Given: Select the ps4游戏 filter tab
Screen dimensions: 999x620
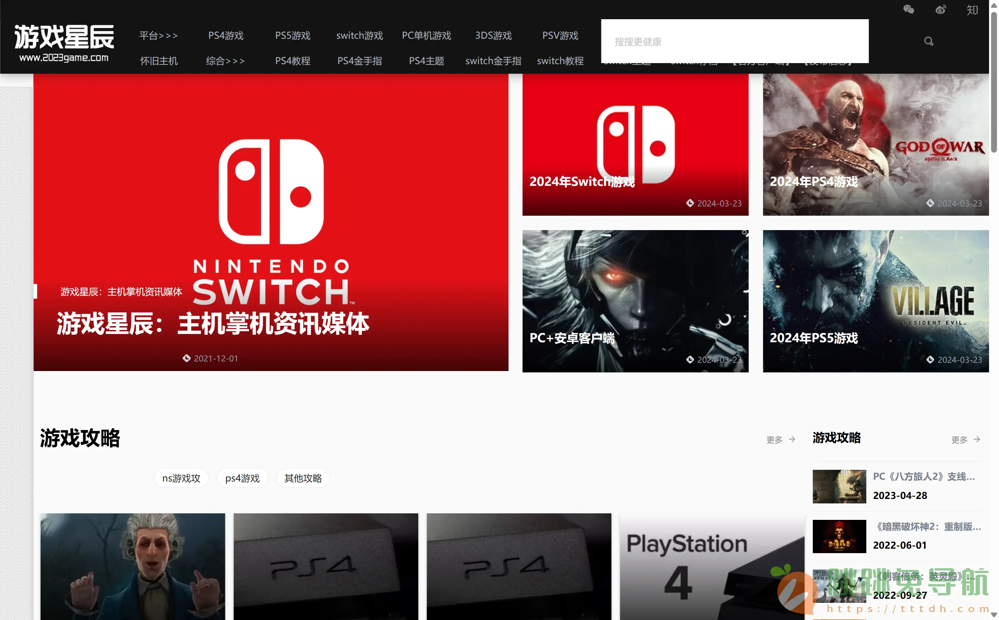Looking at the screenshot, I should (x=242, y=478).
